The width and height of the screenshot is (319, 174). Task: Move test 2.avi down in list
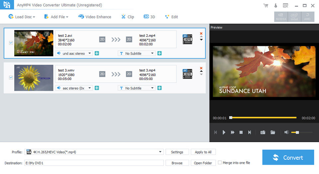pos(201,40)
